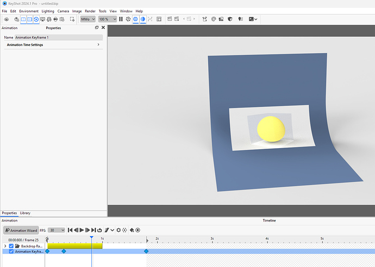The image size is (375, 267).
Task: Open the Render menu
Action: pos(90,11)
